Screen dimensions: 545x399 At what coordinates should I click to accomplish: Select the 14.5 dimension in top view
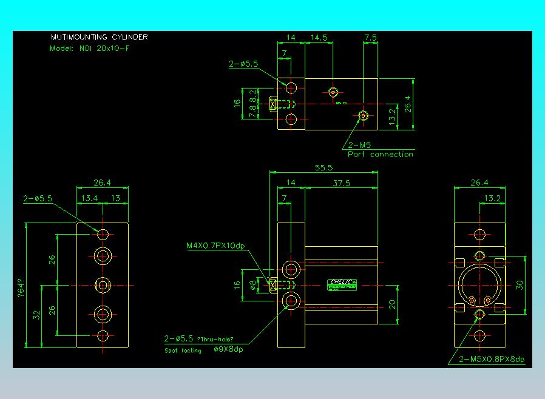coord(319,38)
